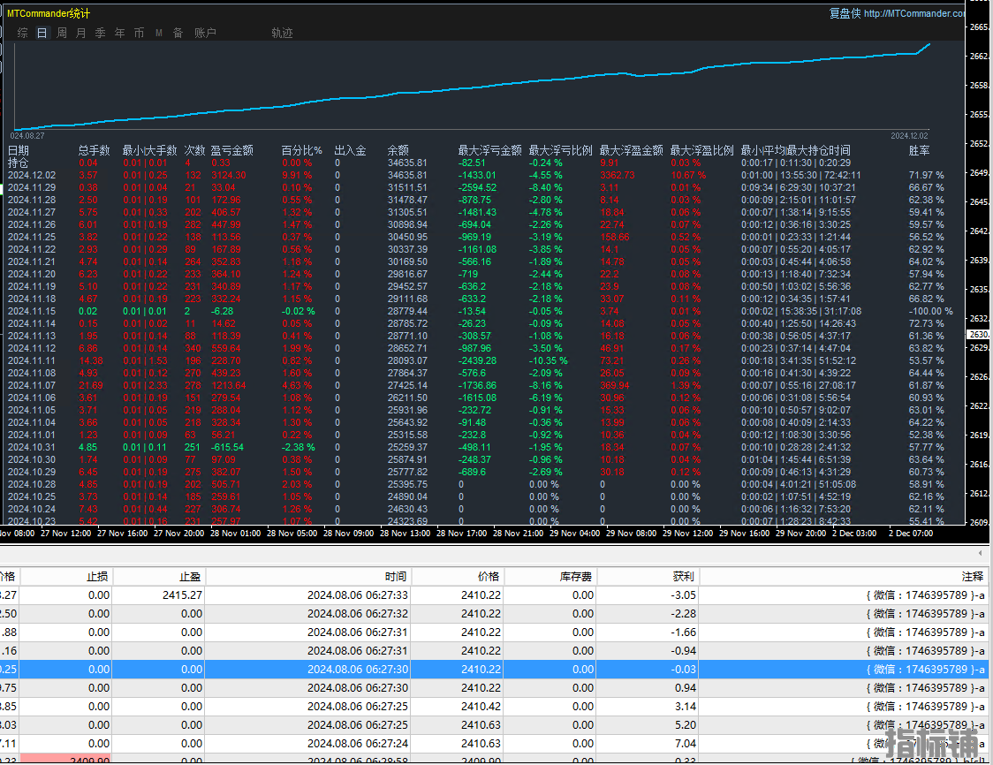Switch to the 备 tab
The width and height of the screenshot is (993, 765).
(x=178, y=33)
